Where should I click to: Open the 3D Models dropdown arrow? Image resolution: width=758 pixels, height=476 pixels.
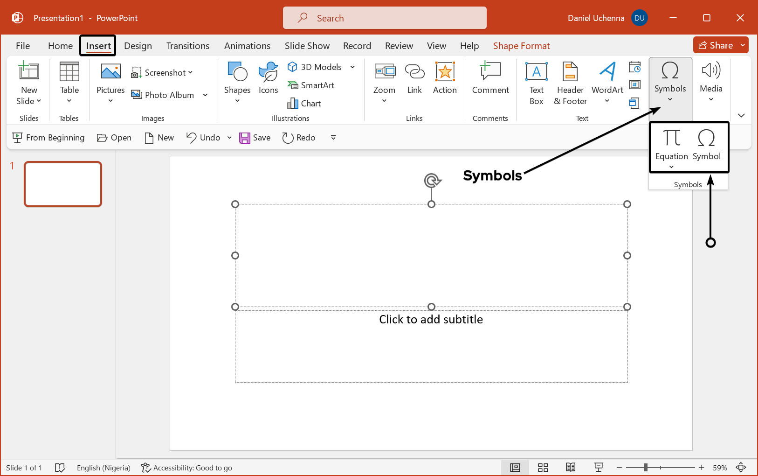click(x=353, y=67)
